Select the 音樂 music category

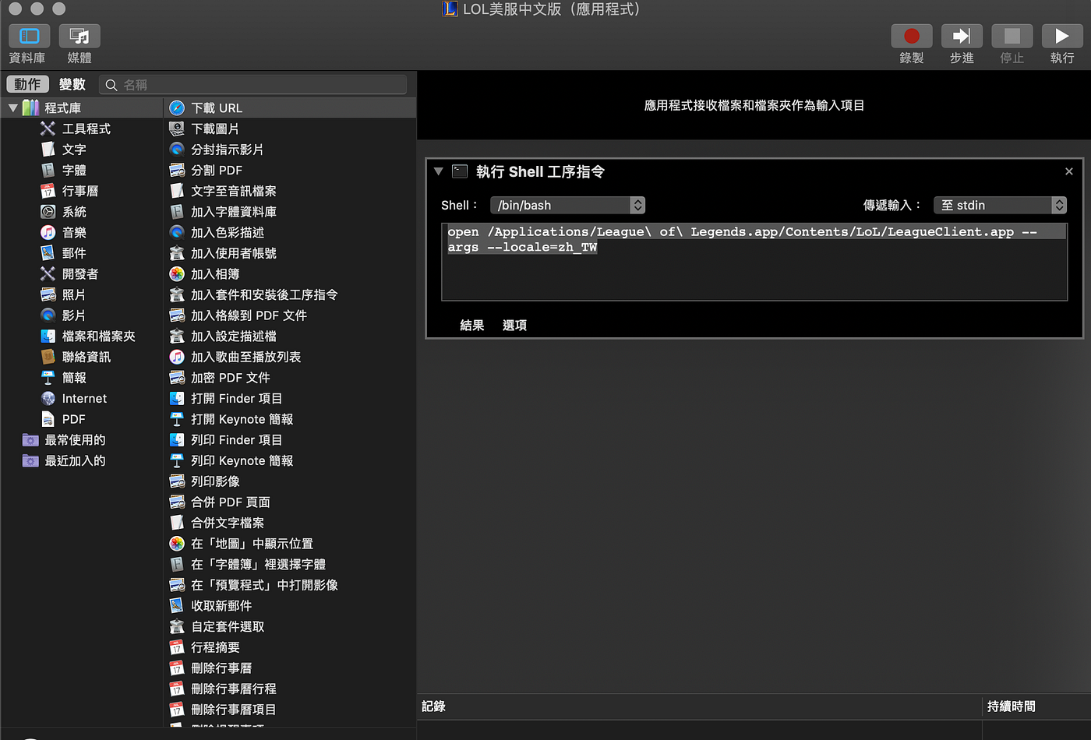[x=74, y=232]
